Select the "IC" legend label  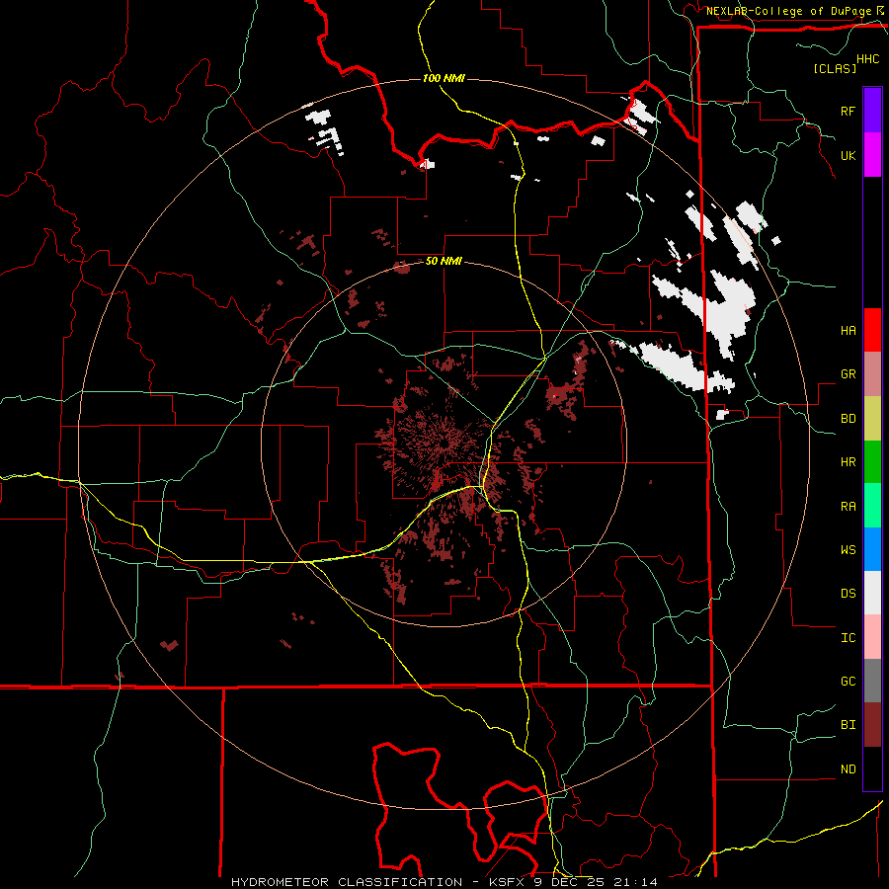pyautogui.click(x=848, y=638)
